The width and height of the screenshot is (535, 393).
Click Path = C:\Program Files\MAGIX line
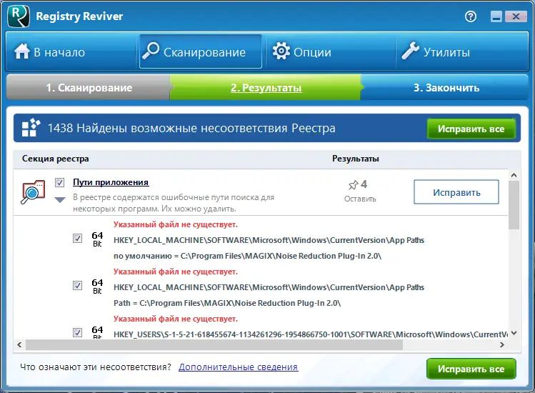tap(227, 303)
